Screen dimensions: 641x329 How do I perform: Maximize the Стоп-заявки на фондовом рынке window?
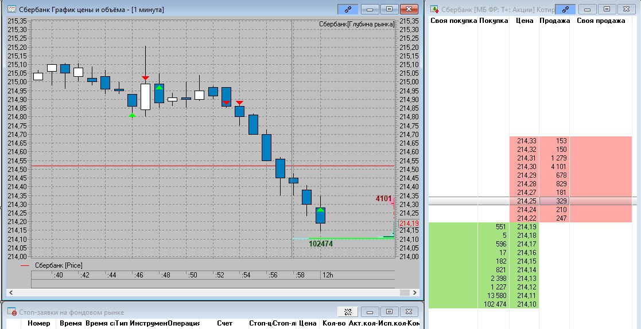(x=389, y=312)
